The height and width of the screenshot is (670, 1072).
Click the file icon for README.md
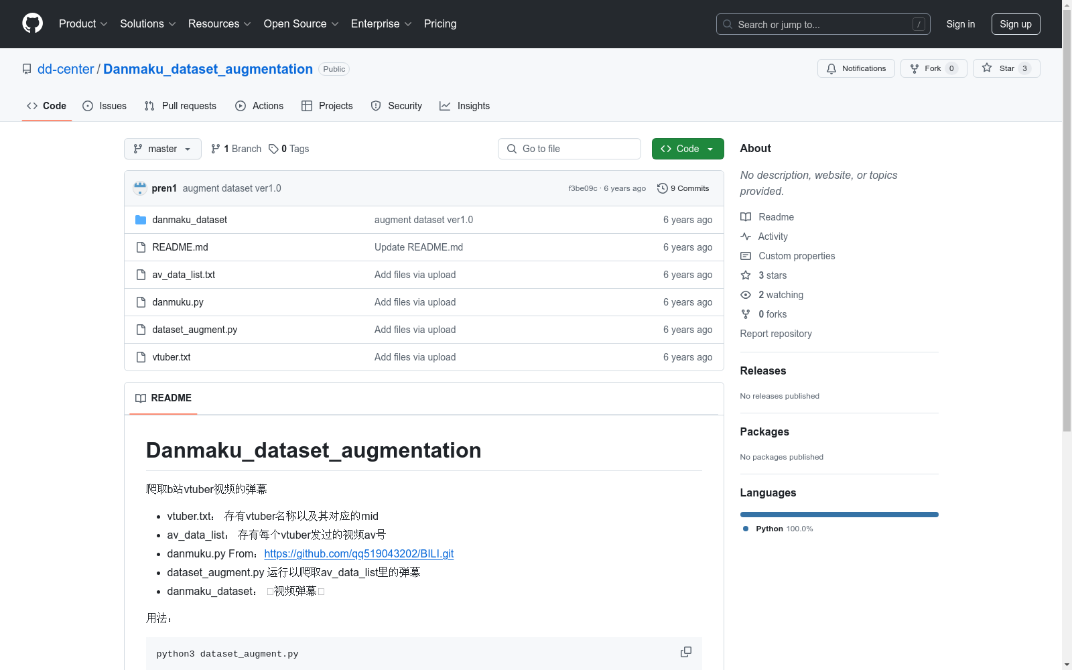pos(141,247)
